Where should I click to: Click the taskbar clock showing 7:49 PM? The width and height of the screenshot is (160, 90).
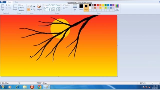click(155, 87)
